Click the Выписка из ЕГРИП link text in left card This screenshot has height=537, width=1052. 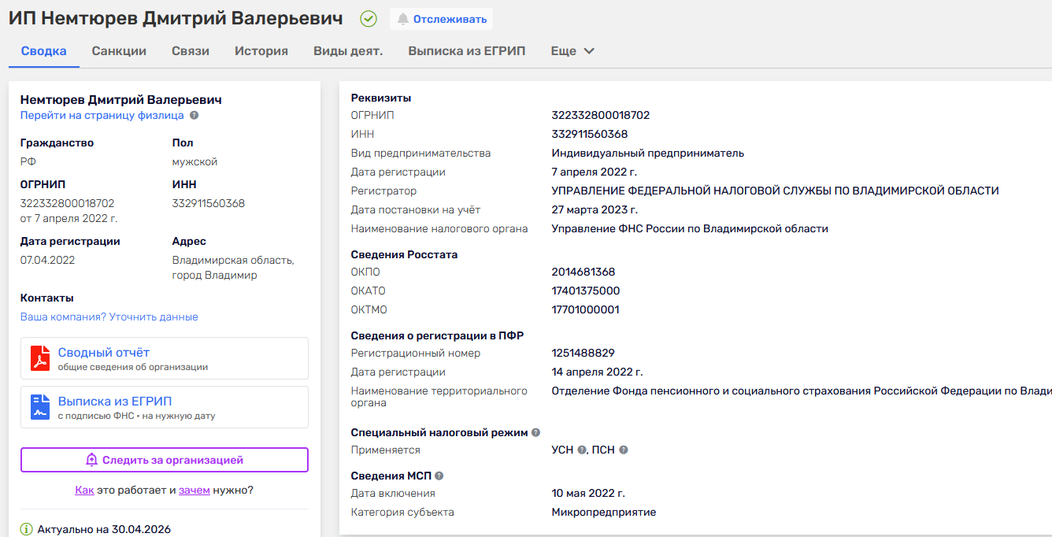coord(115,402)
